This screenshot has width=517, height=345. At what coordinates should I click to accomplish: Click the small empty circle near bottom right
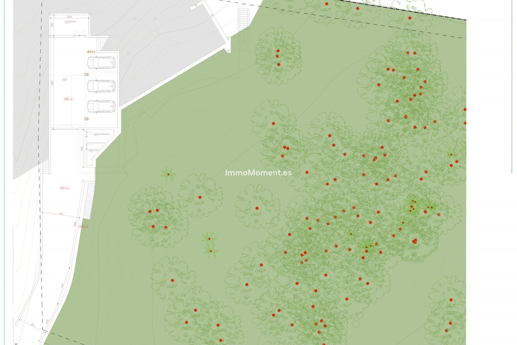coord(356,324)
